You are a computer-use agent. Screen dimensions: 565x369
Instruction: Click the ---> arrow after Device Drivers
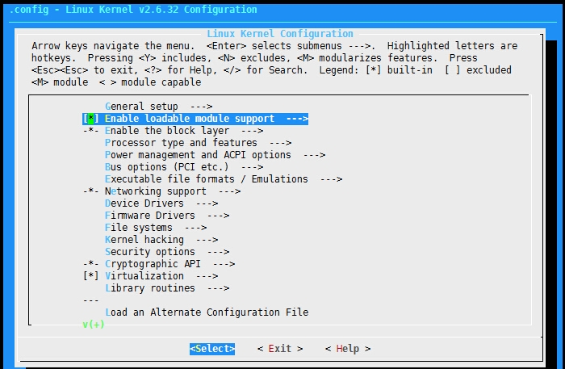(x=207, y=203)
